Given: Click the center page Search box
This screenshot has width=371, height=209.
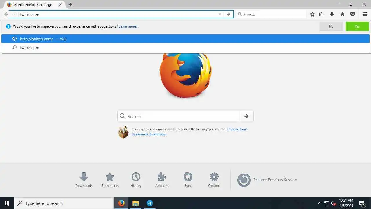Looking at the screenshot, I should click(x=178, y=116).
